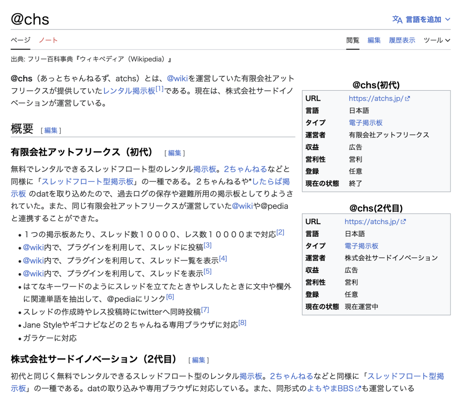The height and width of the screenshot is (406, 465).
Task: Open footnote reference [2]
Action: (x=280, y=232)
